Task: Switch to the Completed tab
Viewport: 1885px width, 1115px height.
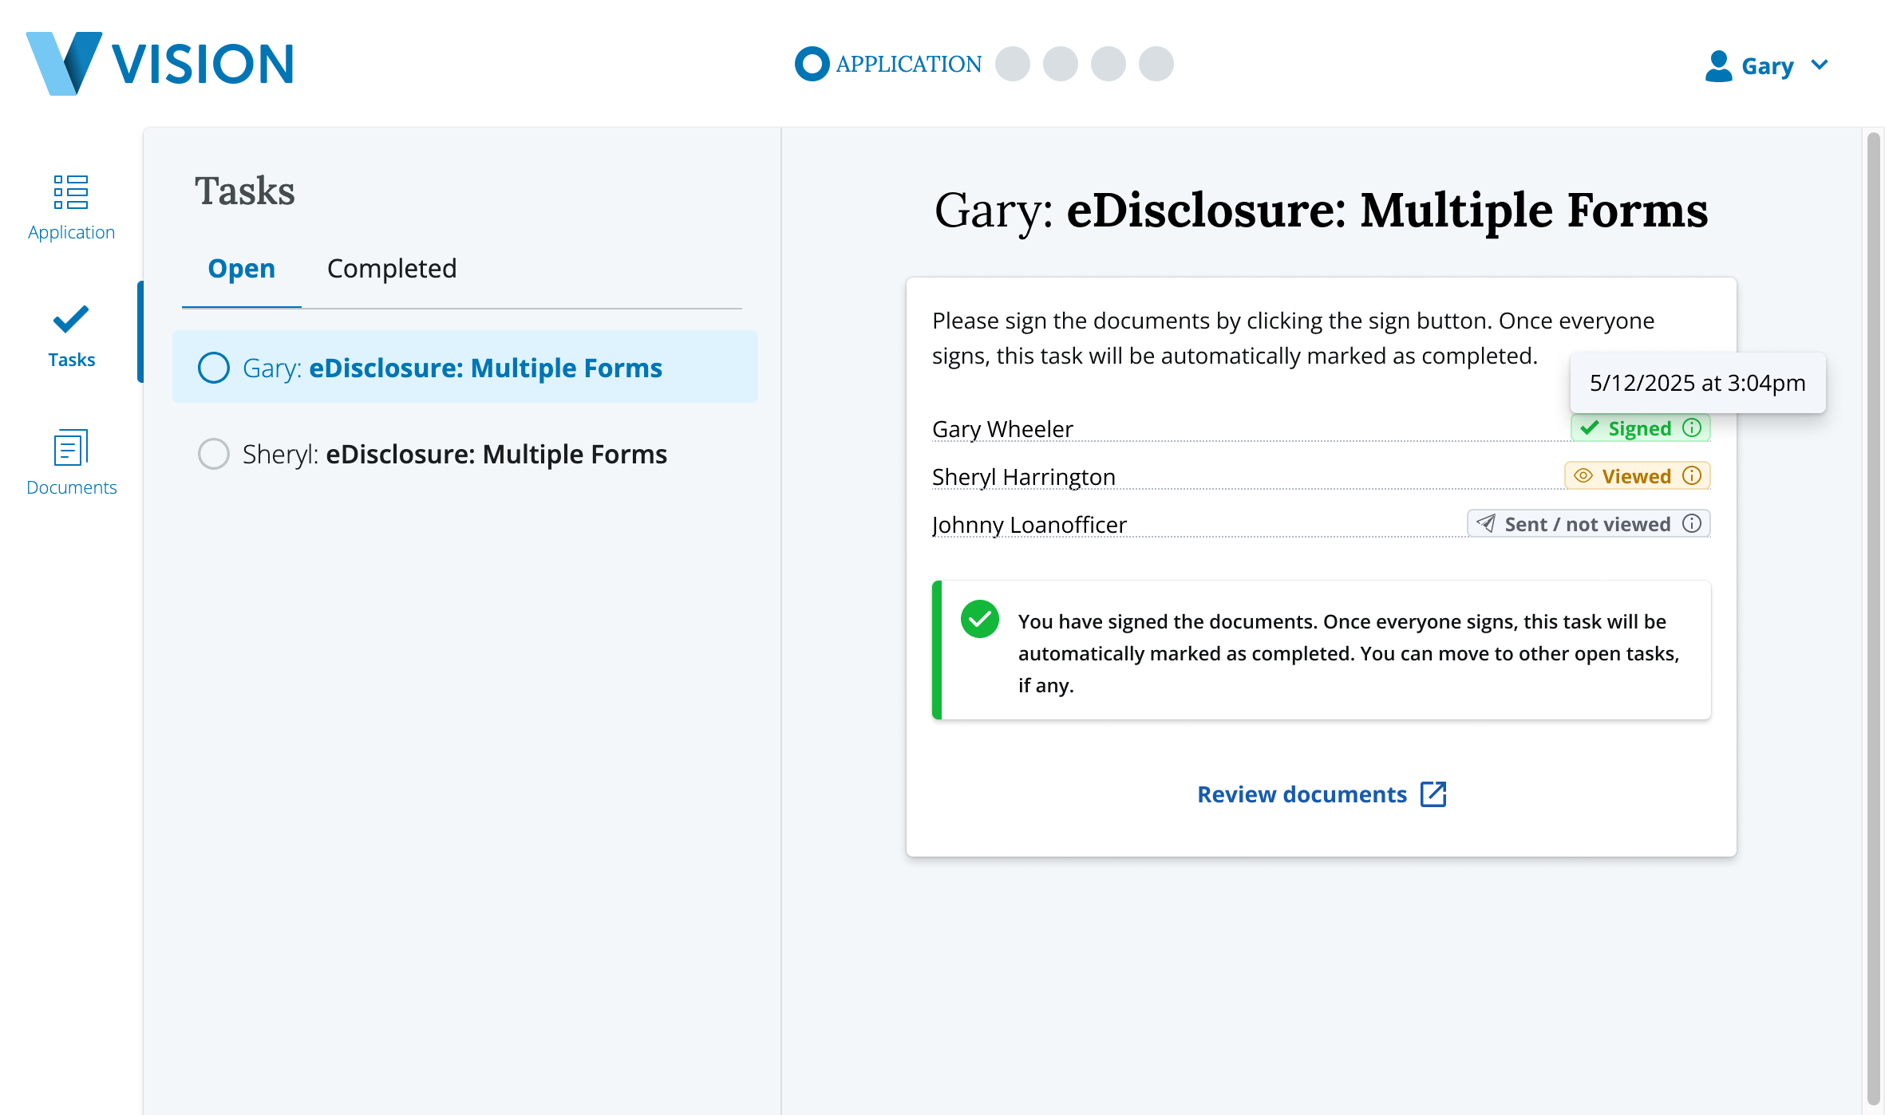Action: pos(392,269)
